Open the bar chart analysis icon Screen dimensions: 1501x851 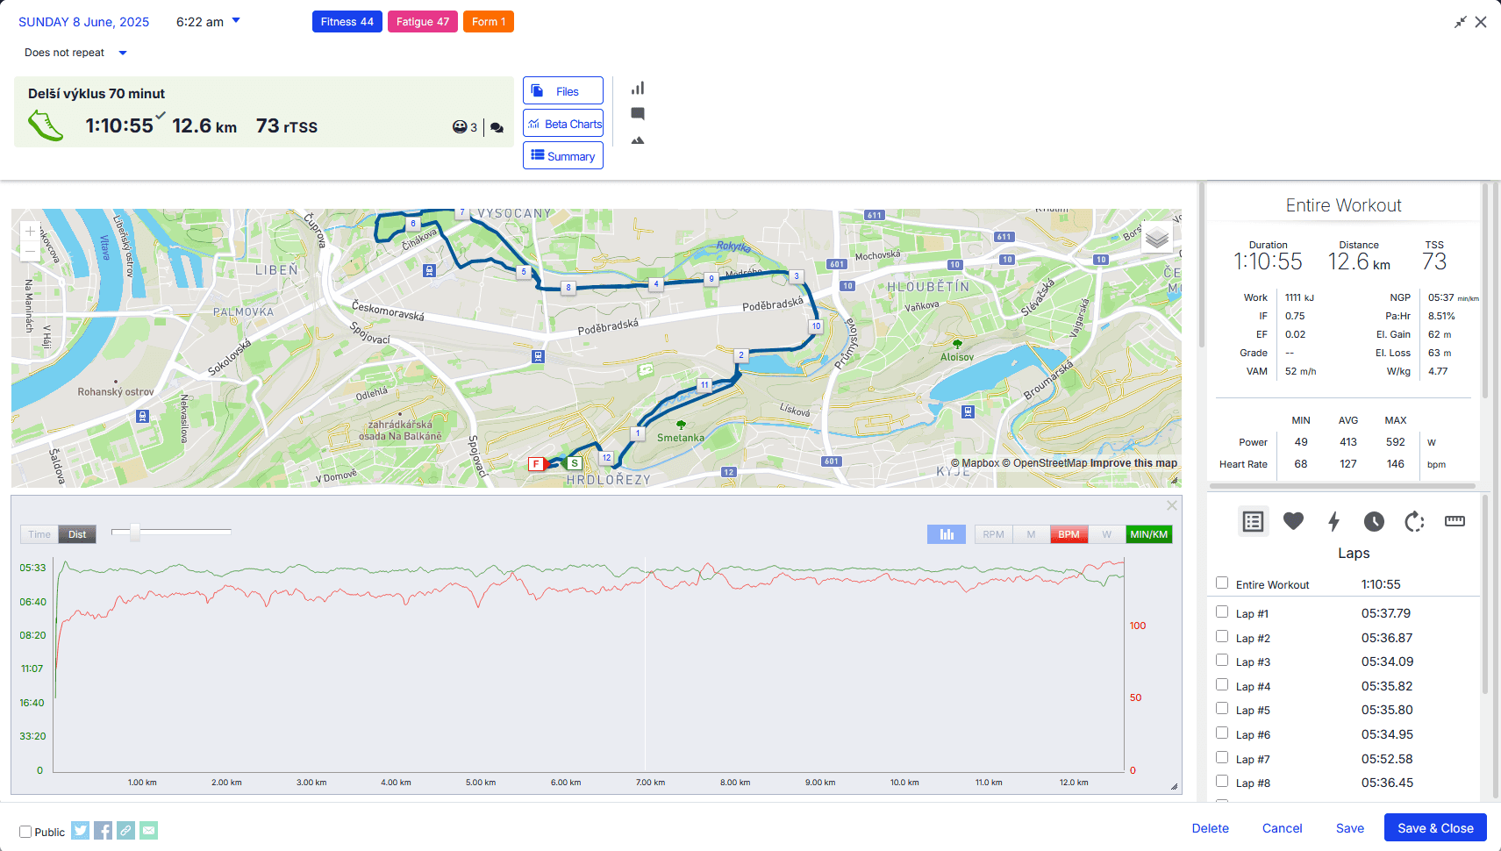point(638,88)
